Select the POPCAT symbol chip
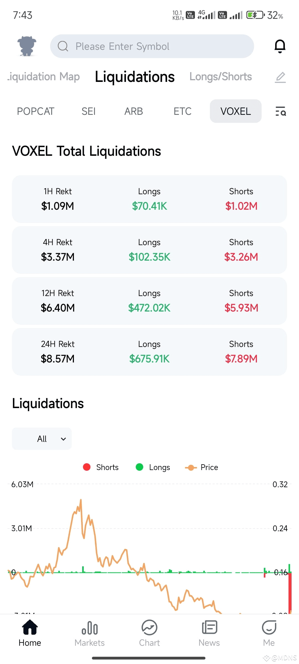This screenshot has width=299, height=664. point(35,111)
